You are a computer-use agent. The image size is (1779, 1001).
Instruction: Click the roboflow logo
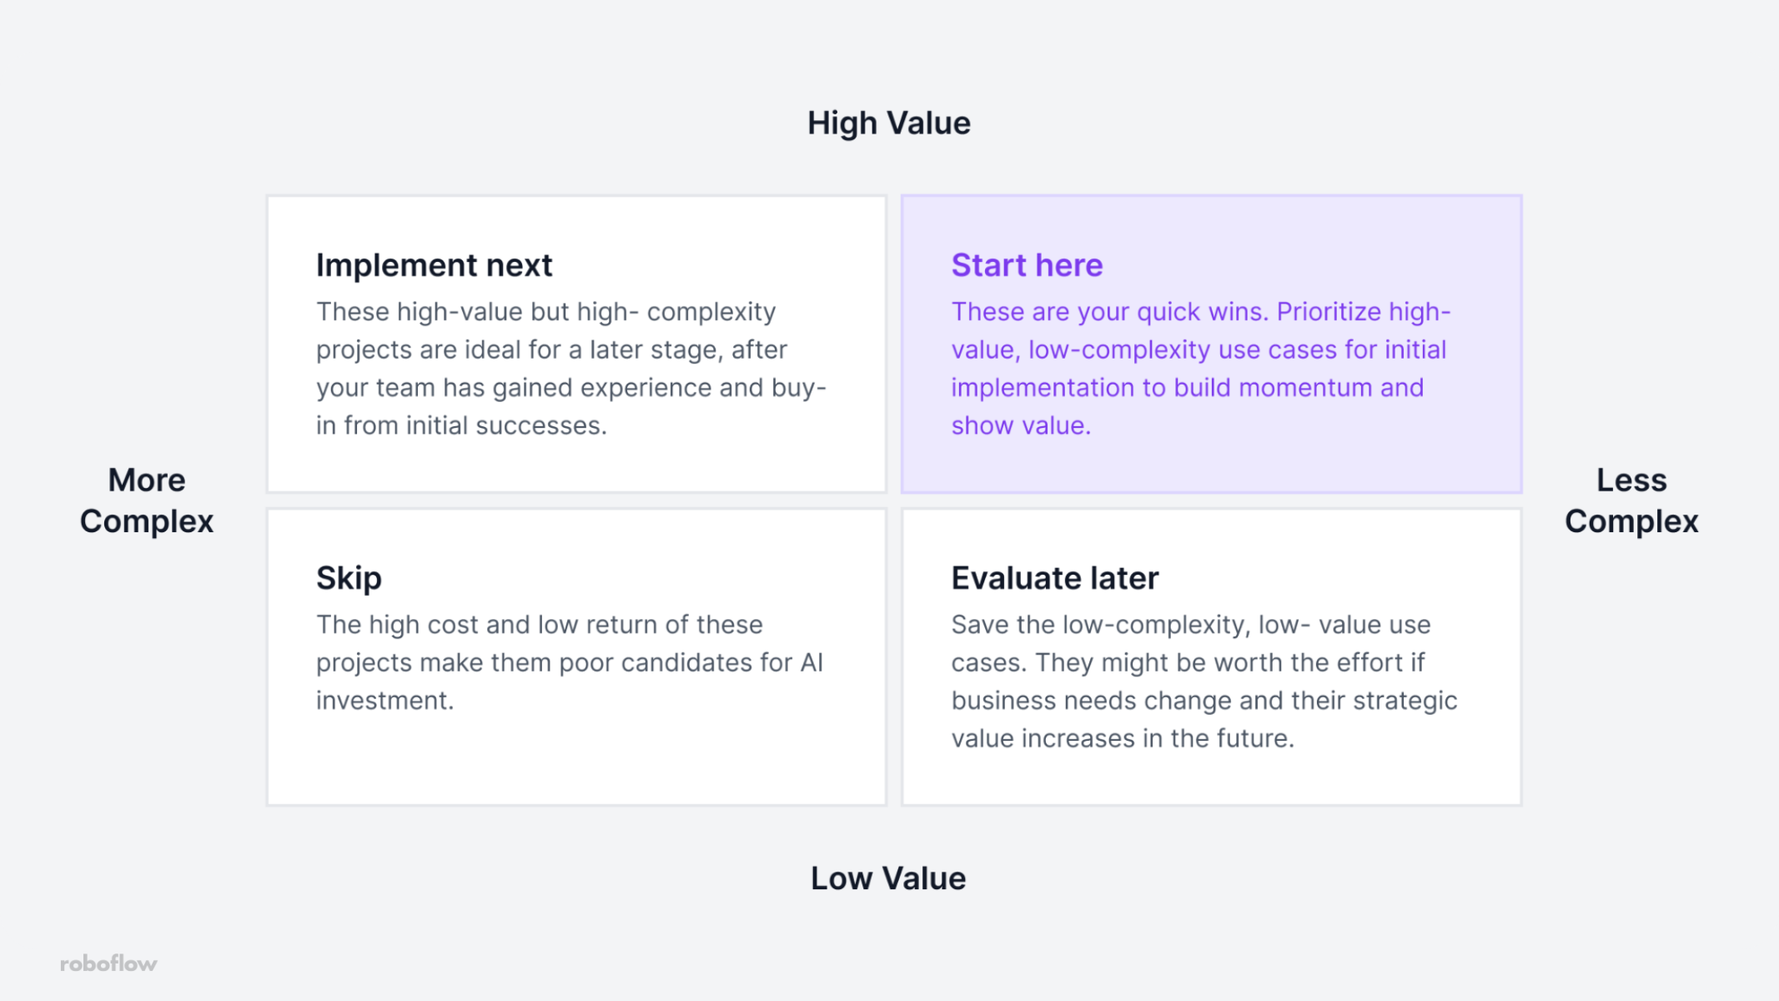pos(108,963)
